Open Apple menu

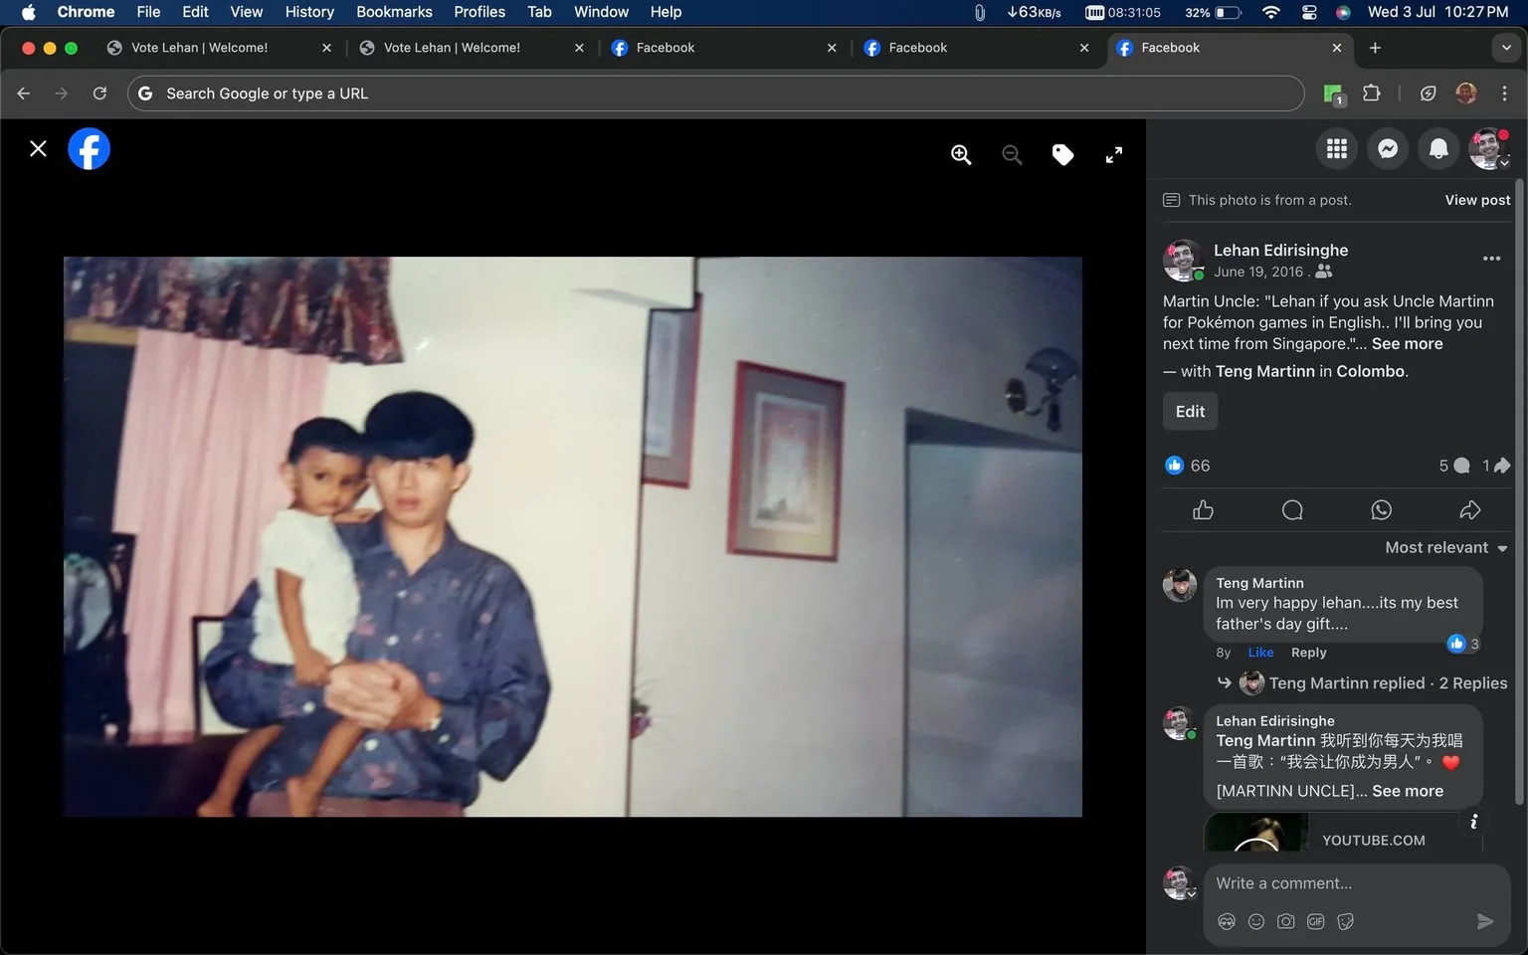coord(28,12)
